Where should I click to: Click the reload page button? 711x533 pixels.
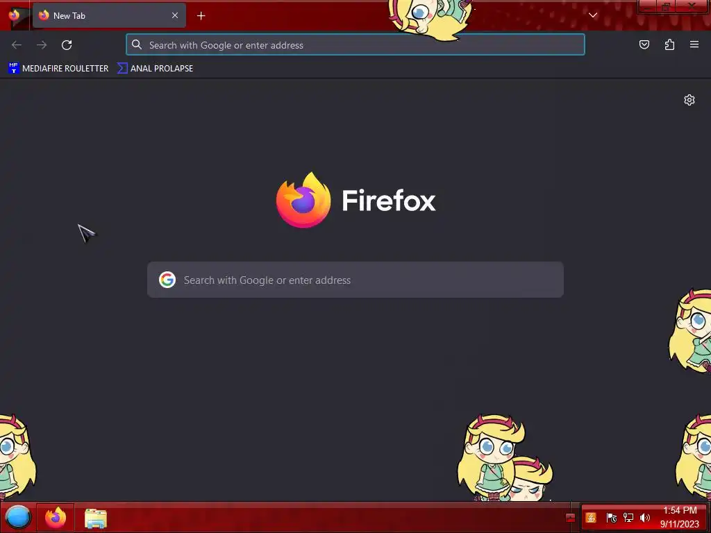pos(67,45)
